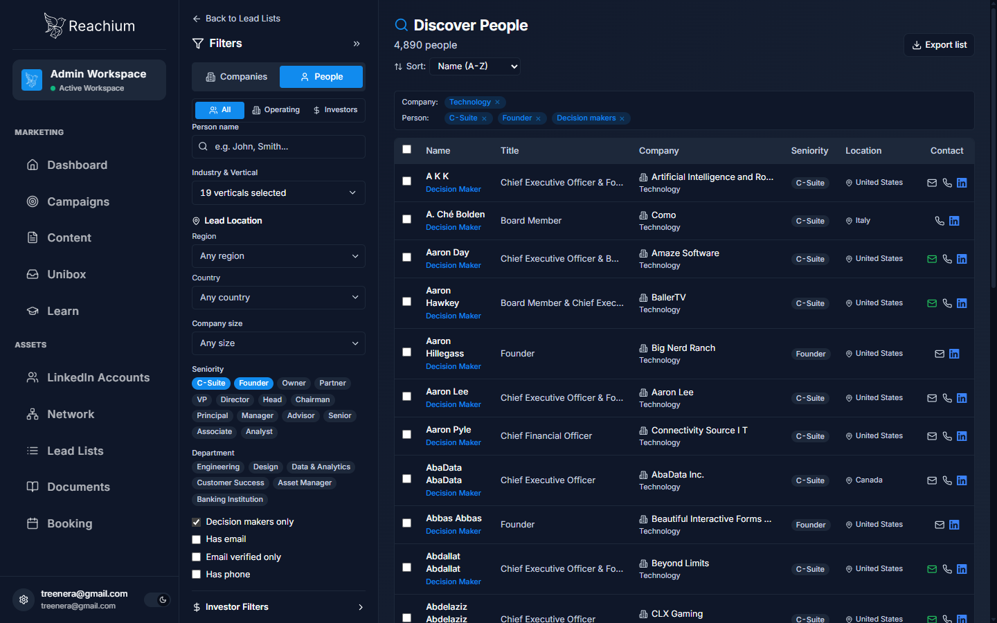Click the Export list button
The width and height of the screenshot is (997, 623).
939,45
